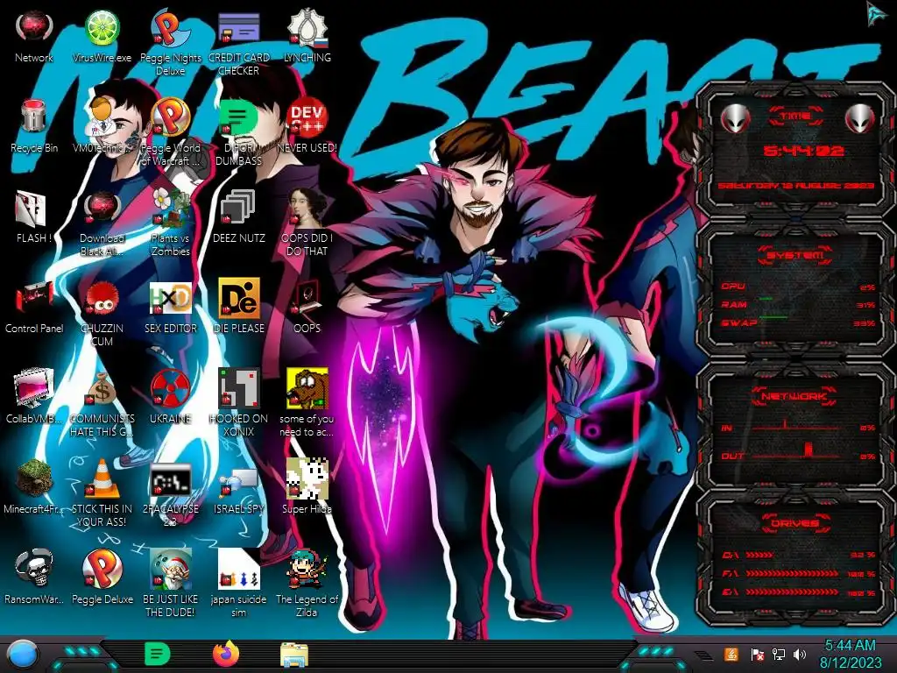Image resolution: width=897 pixels, height=673 pixels.
Task: Open Minecraft4Fr... grass block icon
Action: pos(34,478)
